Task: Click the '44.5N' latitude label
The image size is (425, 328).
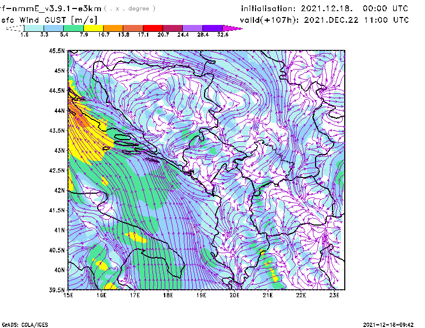Action: pos(57,91)
